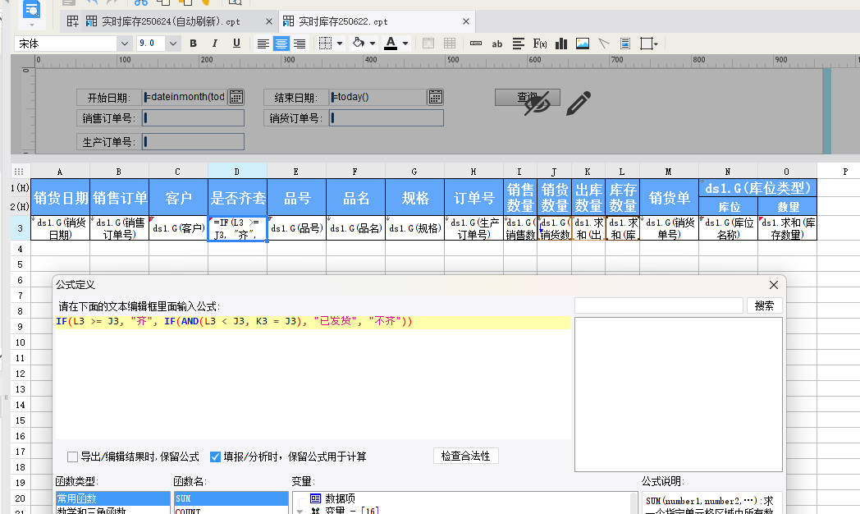Toggle bold formatting in toolbar
This screenshot has width=860, height=514.
pyautogui.click(x=193, y=44)
